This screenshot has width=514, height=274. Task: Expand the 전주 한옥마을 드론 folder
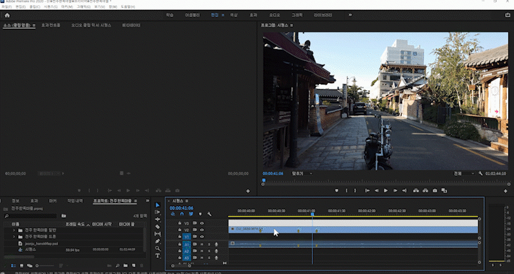point(14,236)
